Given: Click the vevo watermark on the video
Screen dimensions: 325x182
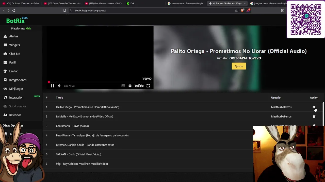Looking at the screenshot, I should click(147, 79).
